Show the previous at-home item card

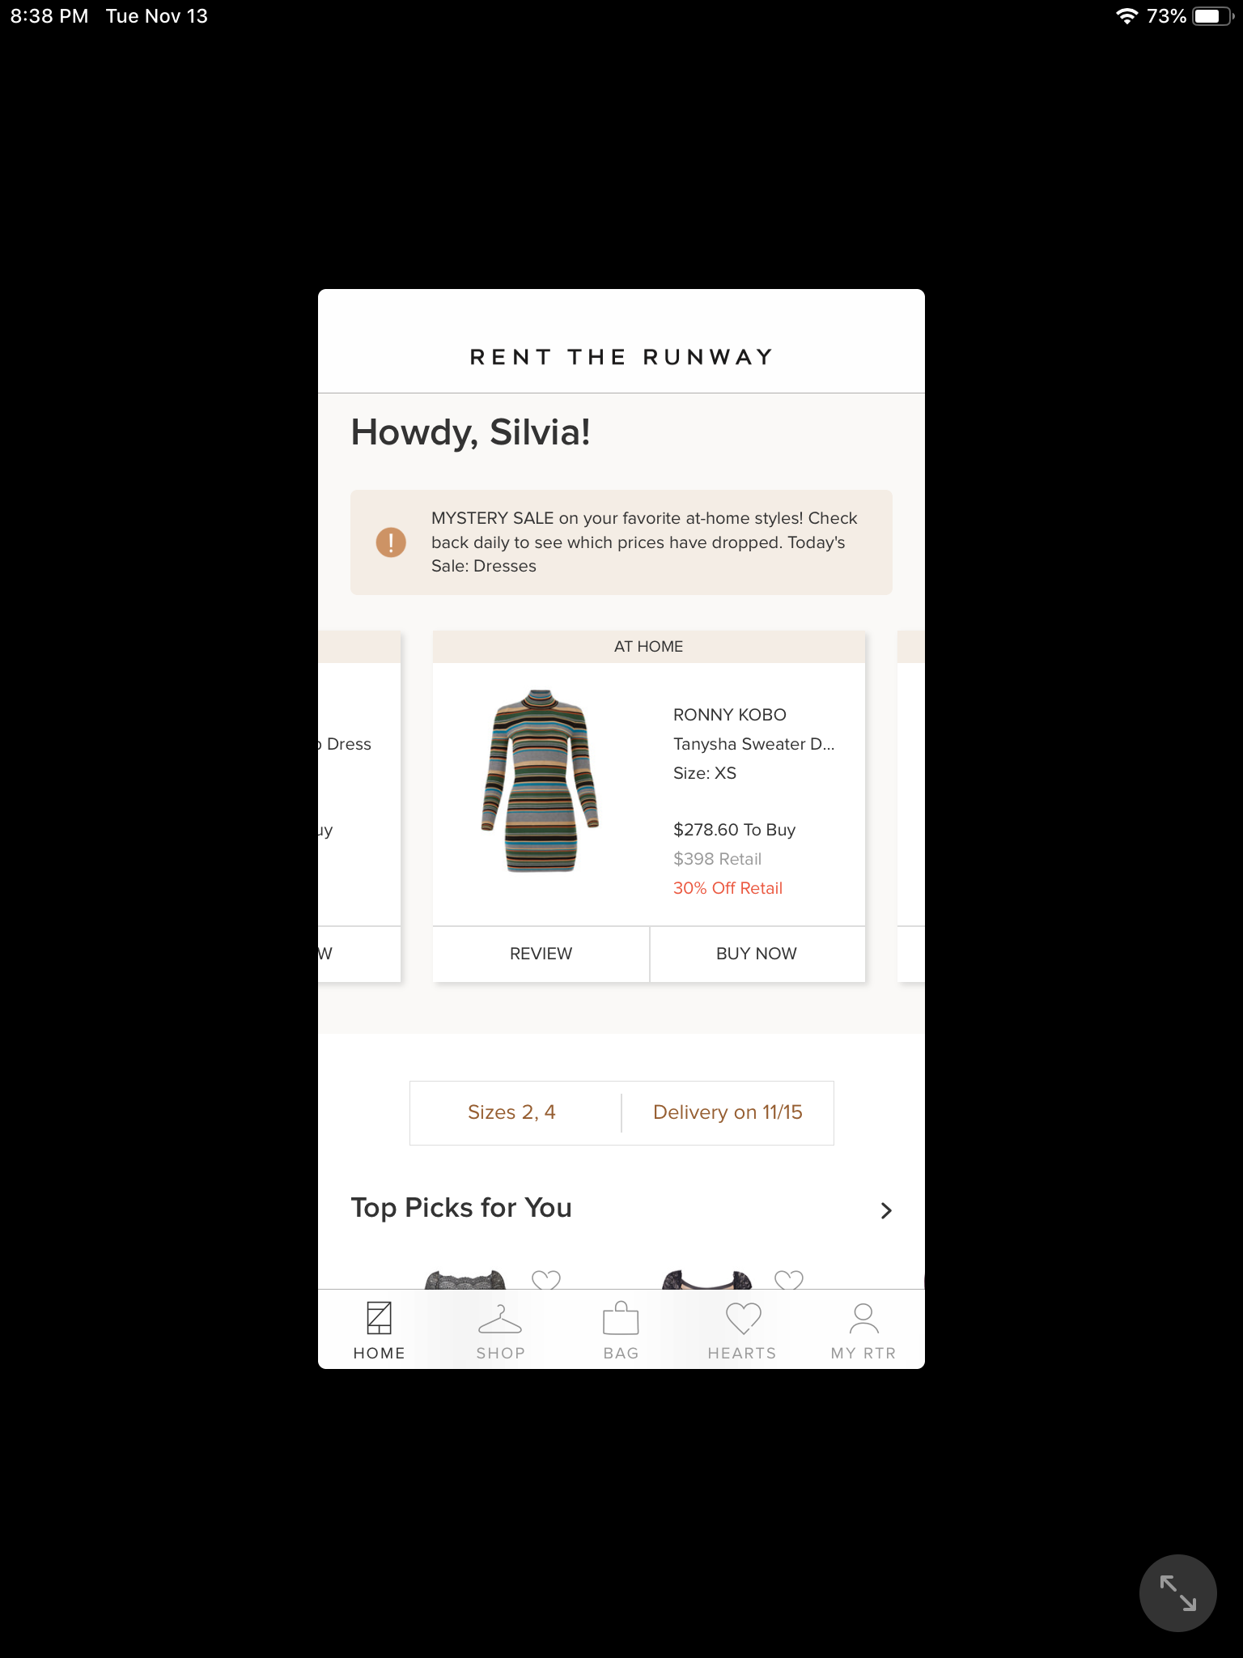coord(359,806)
